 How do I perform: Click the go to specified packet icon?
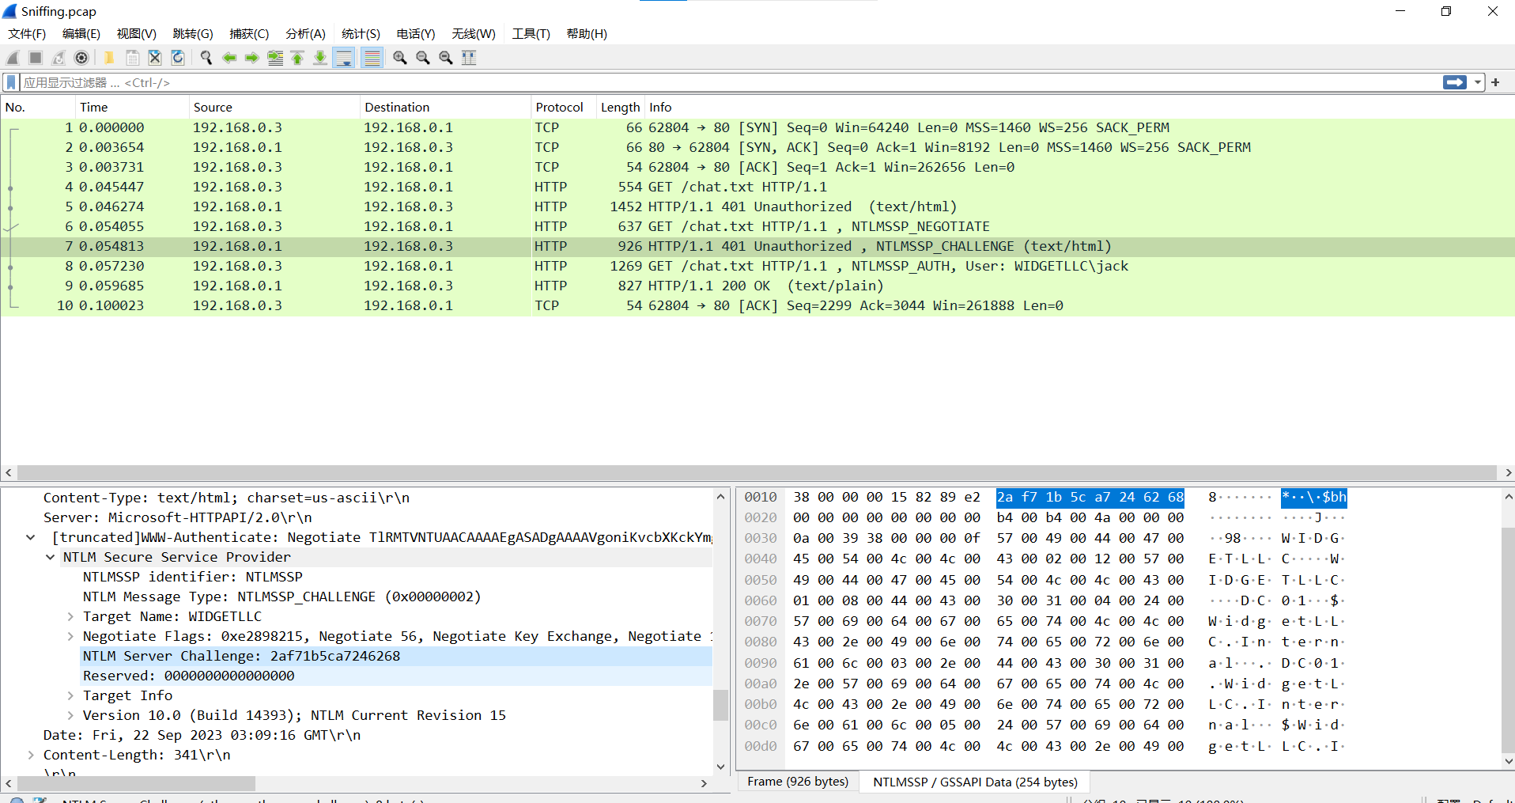click(x=275, y=58)
